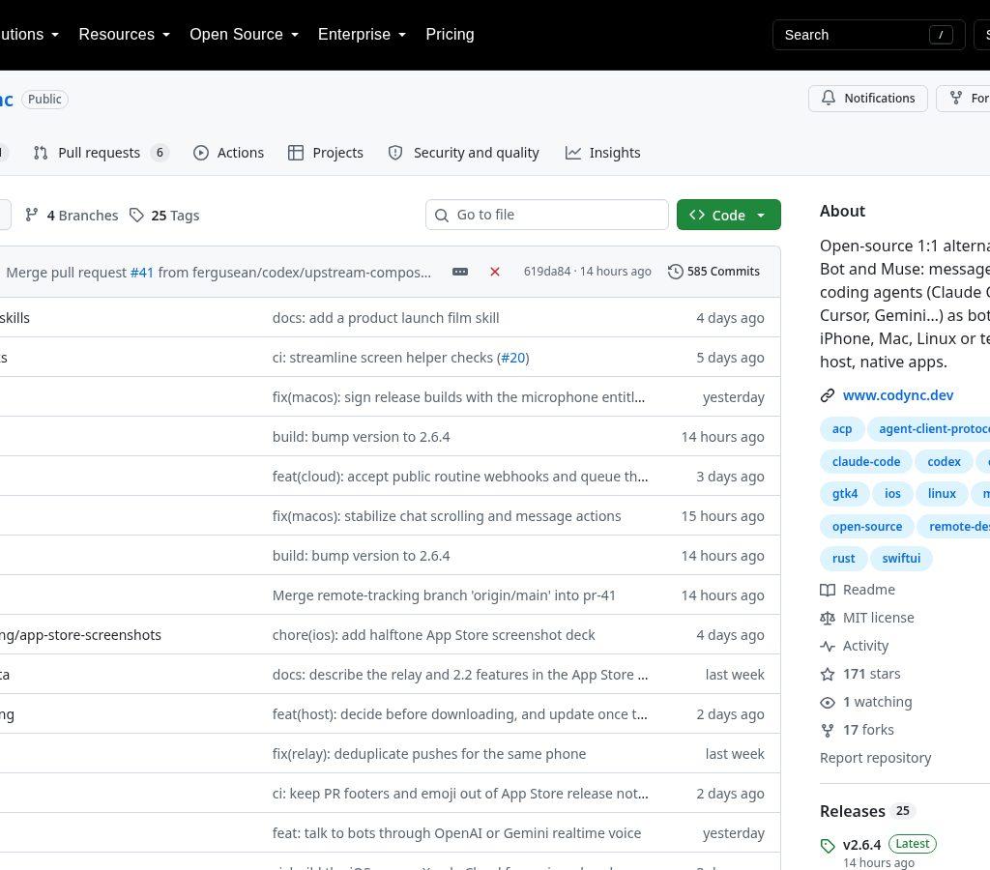Open the Releases section heading
Viewport: 990px width, 870px height.
click(853, 811)
